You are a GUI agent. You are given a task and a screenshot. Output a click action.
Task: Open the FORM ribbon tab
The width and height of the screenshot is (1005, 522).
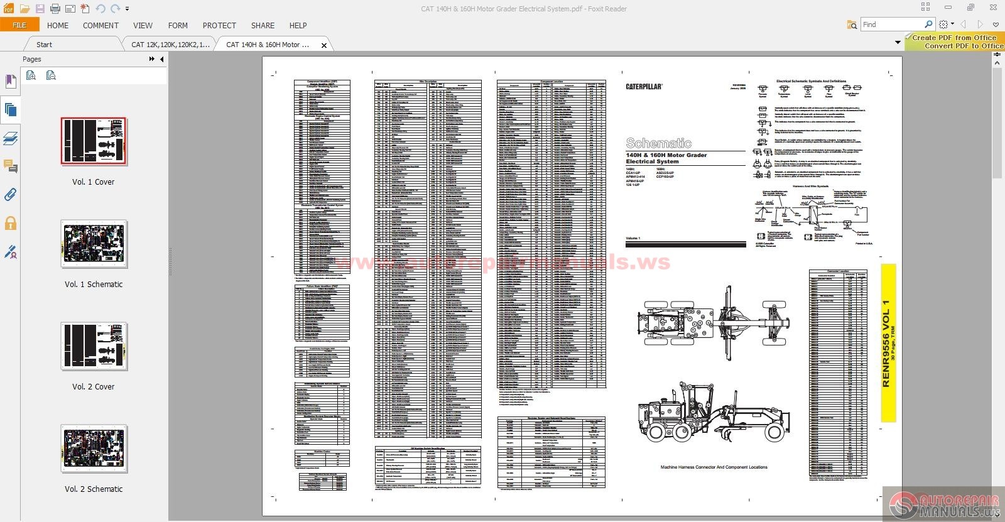178,26
